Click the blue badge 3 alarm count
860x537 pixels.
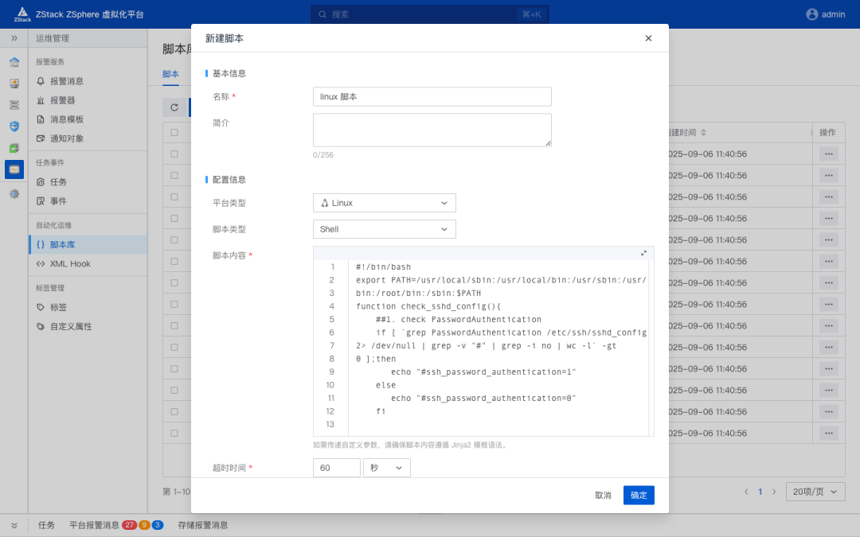click(158, 525)
